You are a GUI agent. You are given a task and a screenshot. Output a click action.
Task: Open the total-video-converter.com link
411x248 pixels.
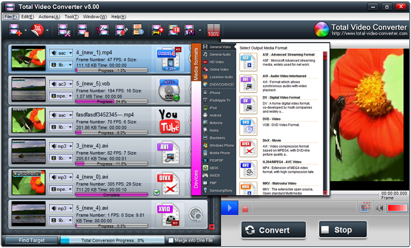point(369,34)
